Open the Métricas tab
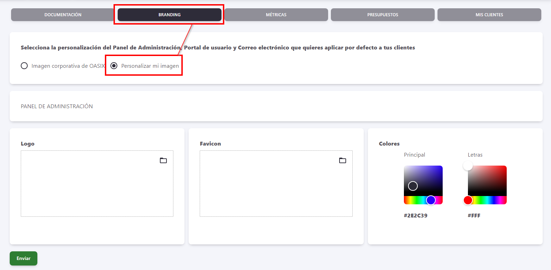Viewport: 551px width, 270px height. 276,15
